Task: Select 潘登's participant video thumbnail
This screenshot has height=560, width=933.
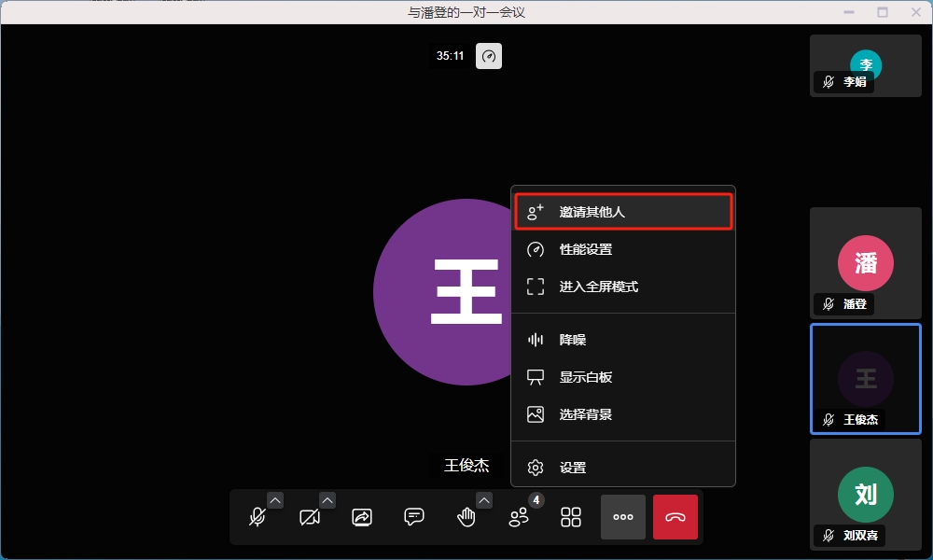Action: (866, 263)
